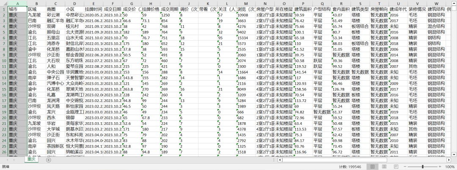Screen dimensions: 457x170
Task: Click vertical scrollbar down arrow
Action: (x=454, y=154)
